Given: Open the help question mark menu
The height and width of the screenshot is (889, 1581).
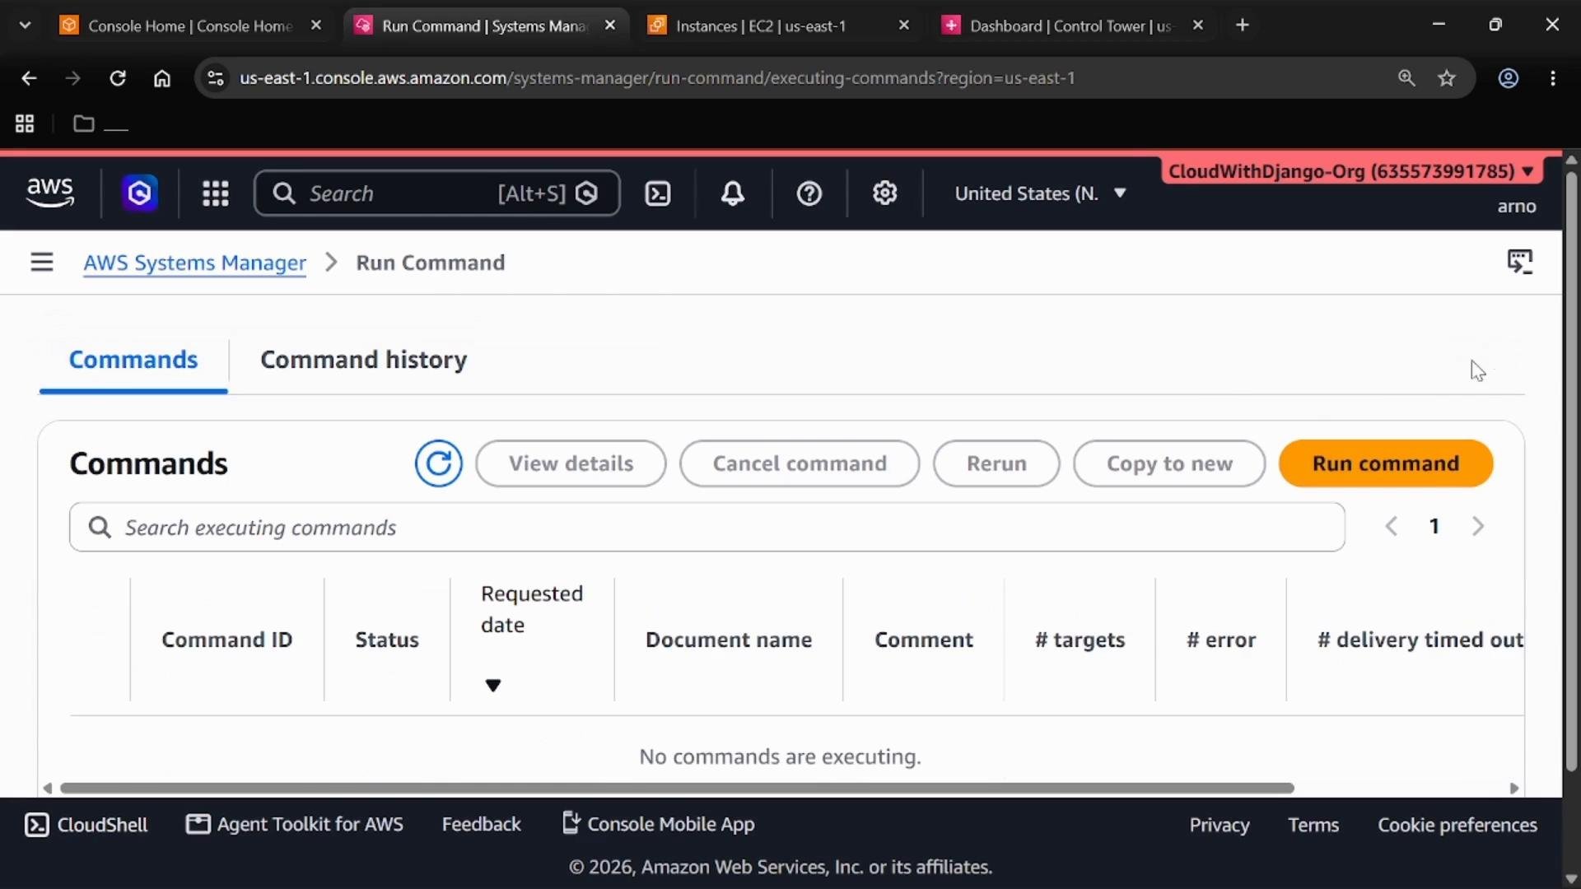Looking at the screenshot, I should tap(809, 193).
